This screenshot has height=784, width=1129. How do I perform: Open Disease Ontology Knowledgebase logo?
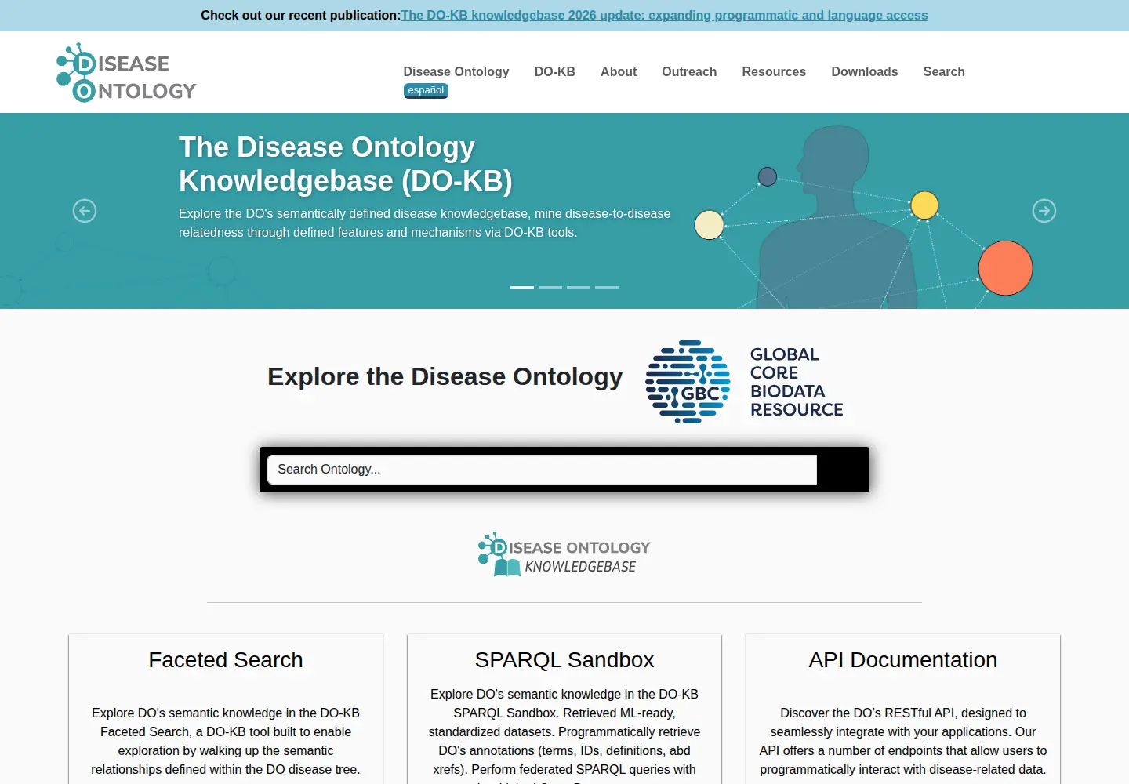pos(564,554)
